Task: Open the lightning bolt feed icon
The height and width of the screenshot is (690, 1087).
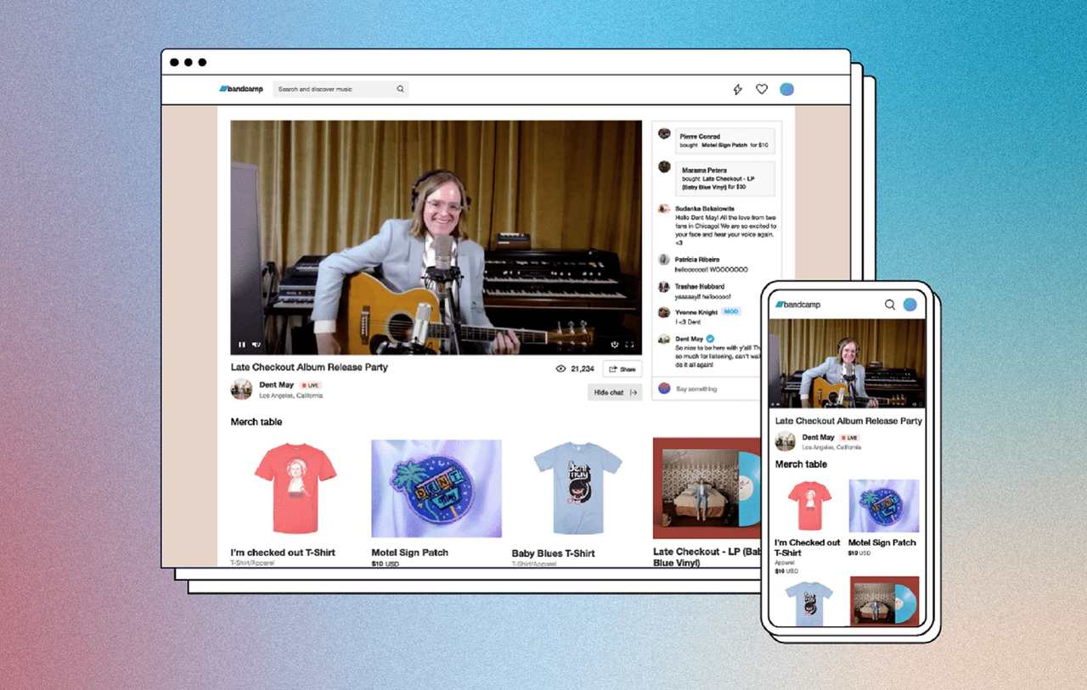Action: [x=737, y=89]
